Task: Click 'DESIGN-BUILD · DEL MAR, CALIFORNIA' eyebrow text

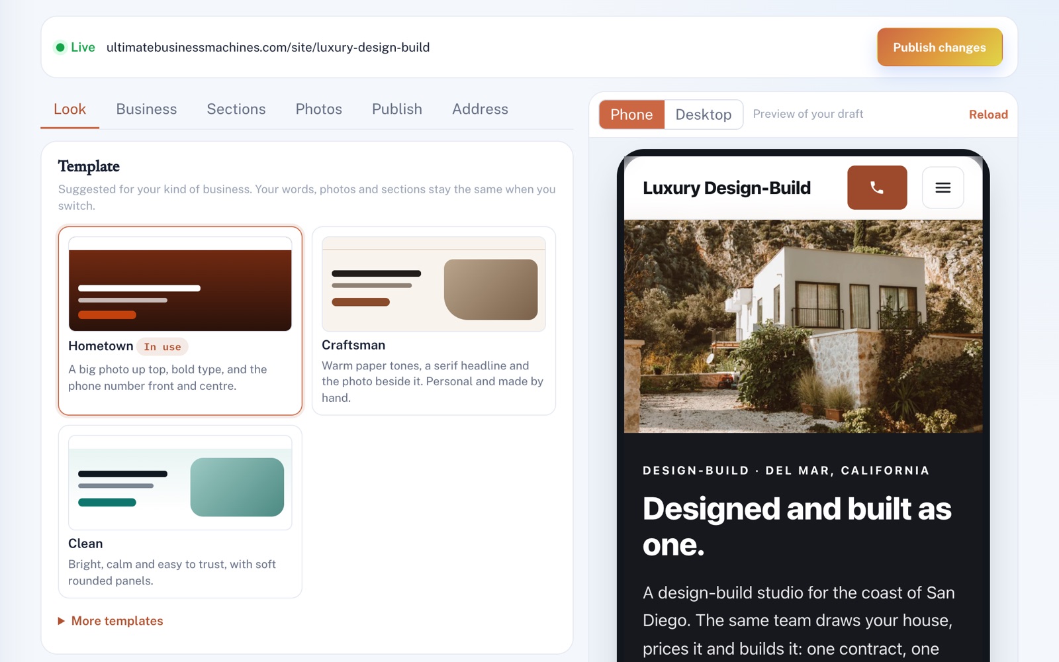Action: (x=786, y=471)
